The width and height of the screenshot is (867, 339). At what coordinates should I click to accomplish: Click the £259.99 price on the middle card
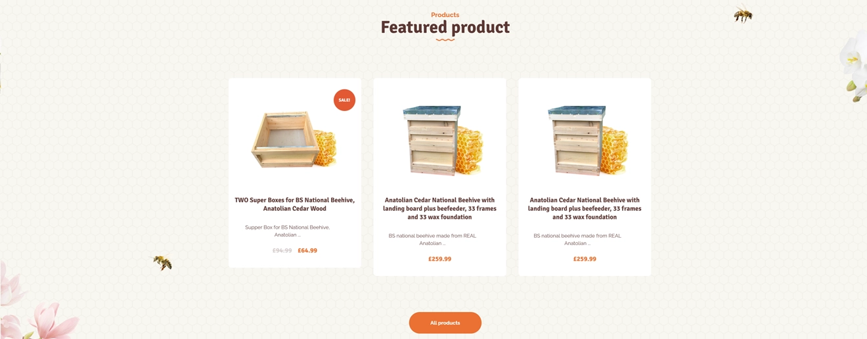440,259
